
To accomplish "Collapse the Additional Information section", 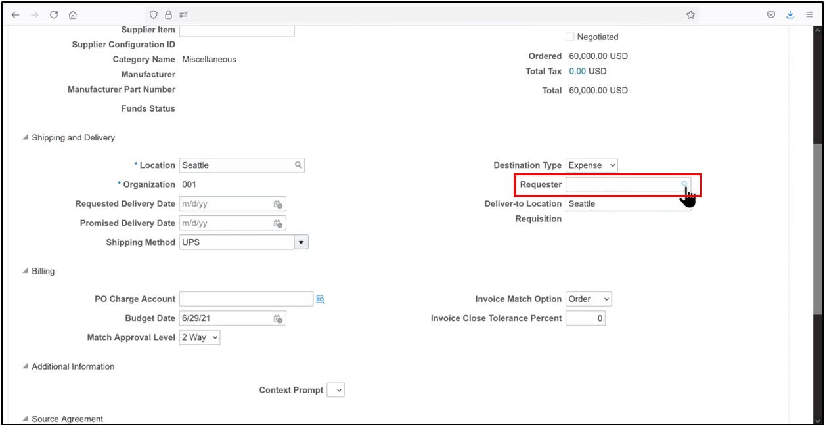I will (24, 366).
